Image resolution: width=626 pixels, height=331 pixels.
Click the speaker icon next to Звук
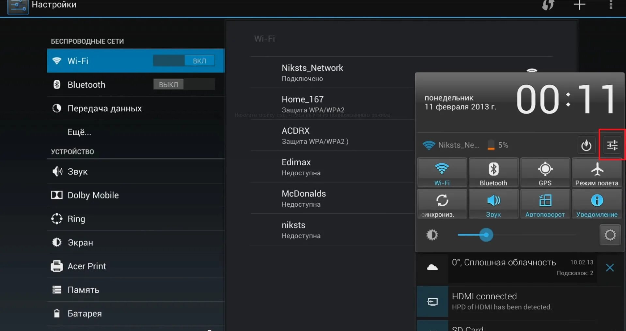[x=57, y=171]
